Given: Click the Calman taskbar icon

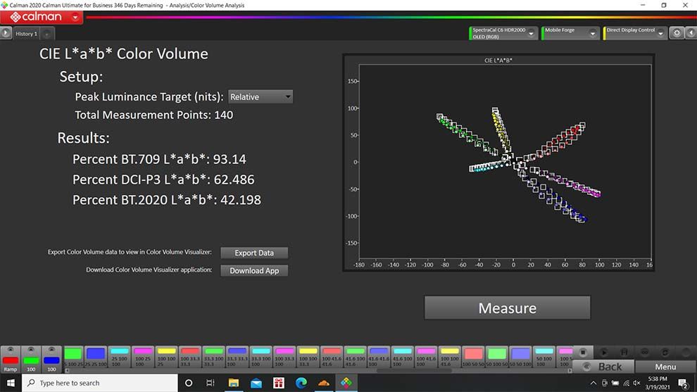Looking at the screenshot, I should click(346, 383).
